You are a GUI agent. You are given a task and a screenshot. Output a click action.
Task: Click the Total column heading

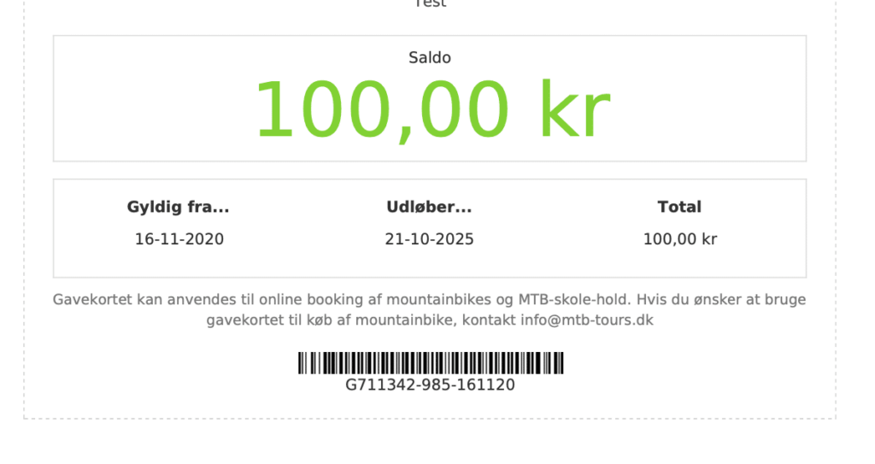[679, 207]
